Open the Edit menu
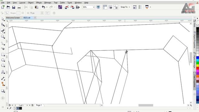The image size is (199, 112). (8, 2)
